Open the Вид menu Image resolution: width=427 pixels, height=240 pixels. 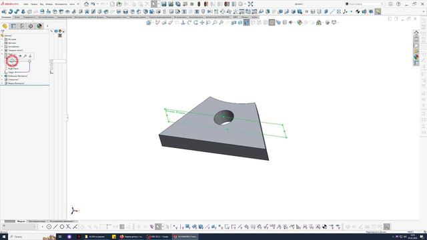click(x=41, y=4)
